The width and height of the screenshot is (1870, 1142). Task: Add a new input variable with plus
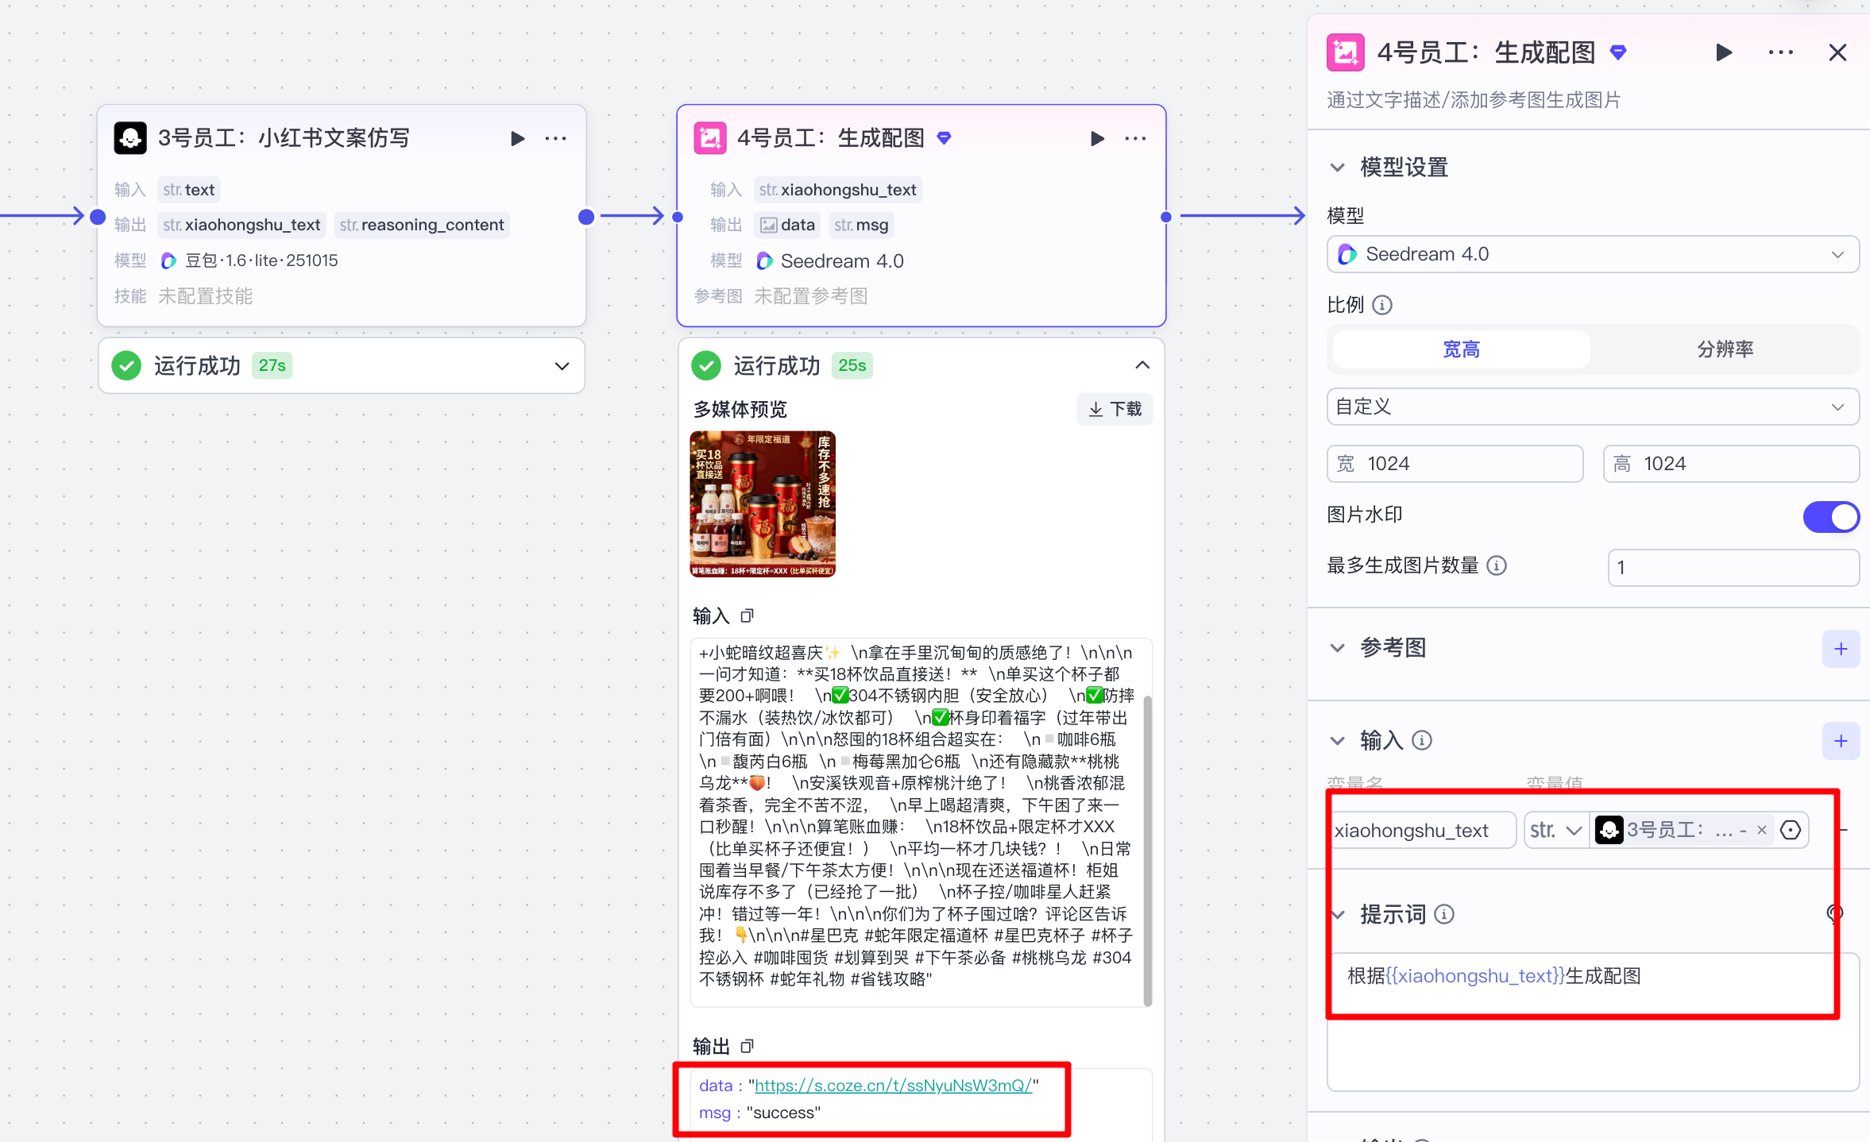1840,741
